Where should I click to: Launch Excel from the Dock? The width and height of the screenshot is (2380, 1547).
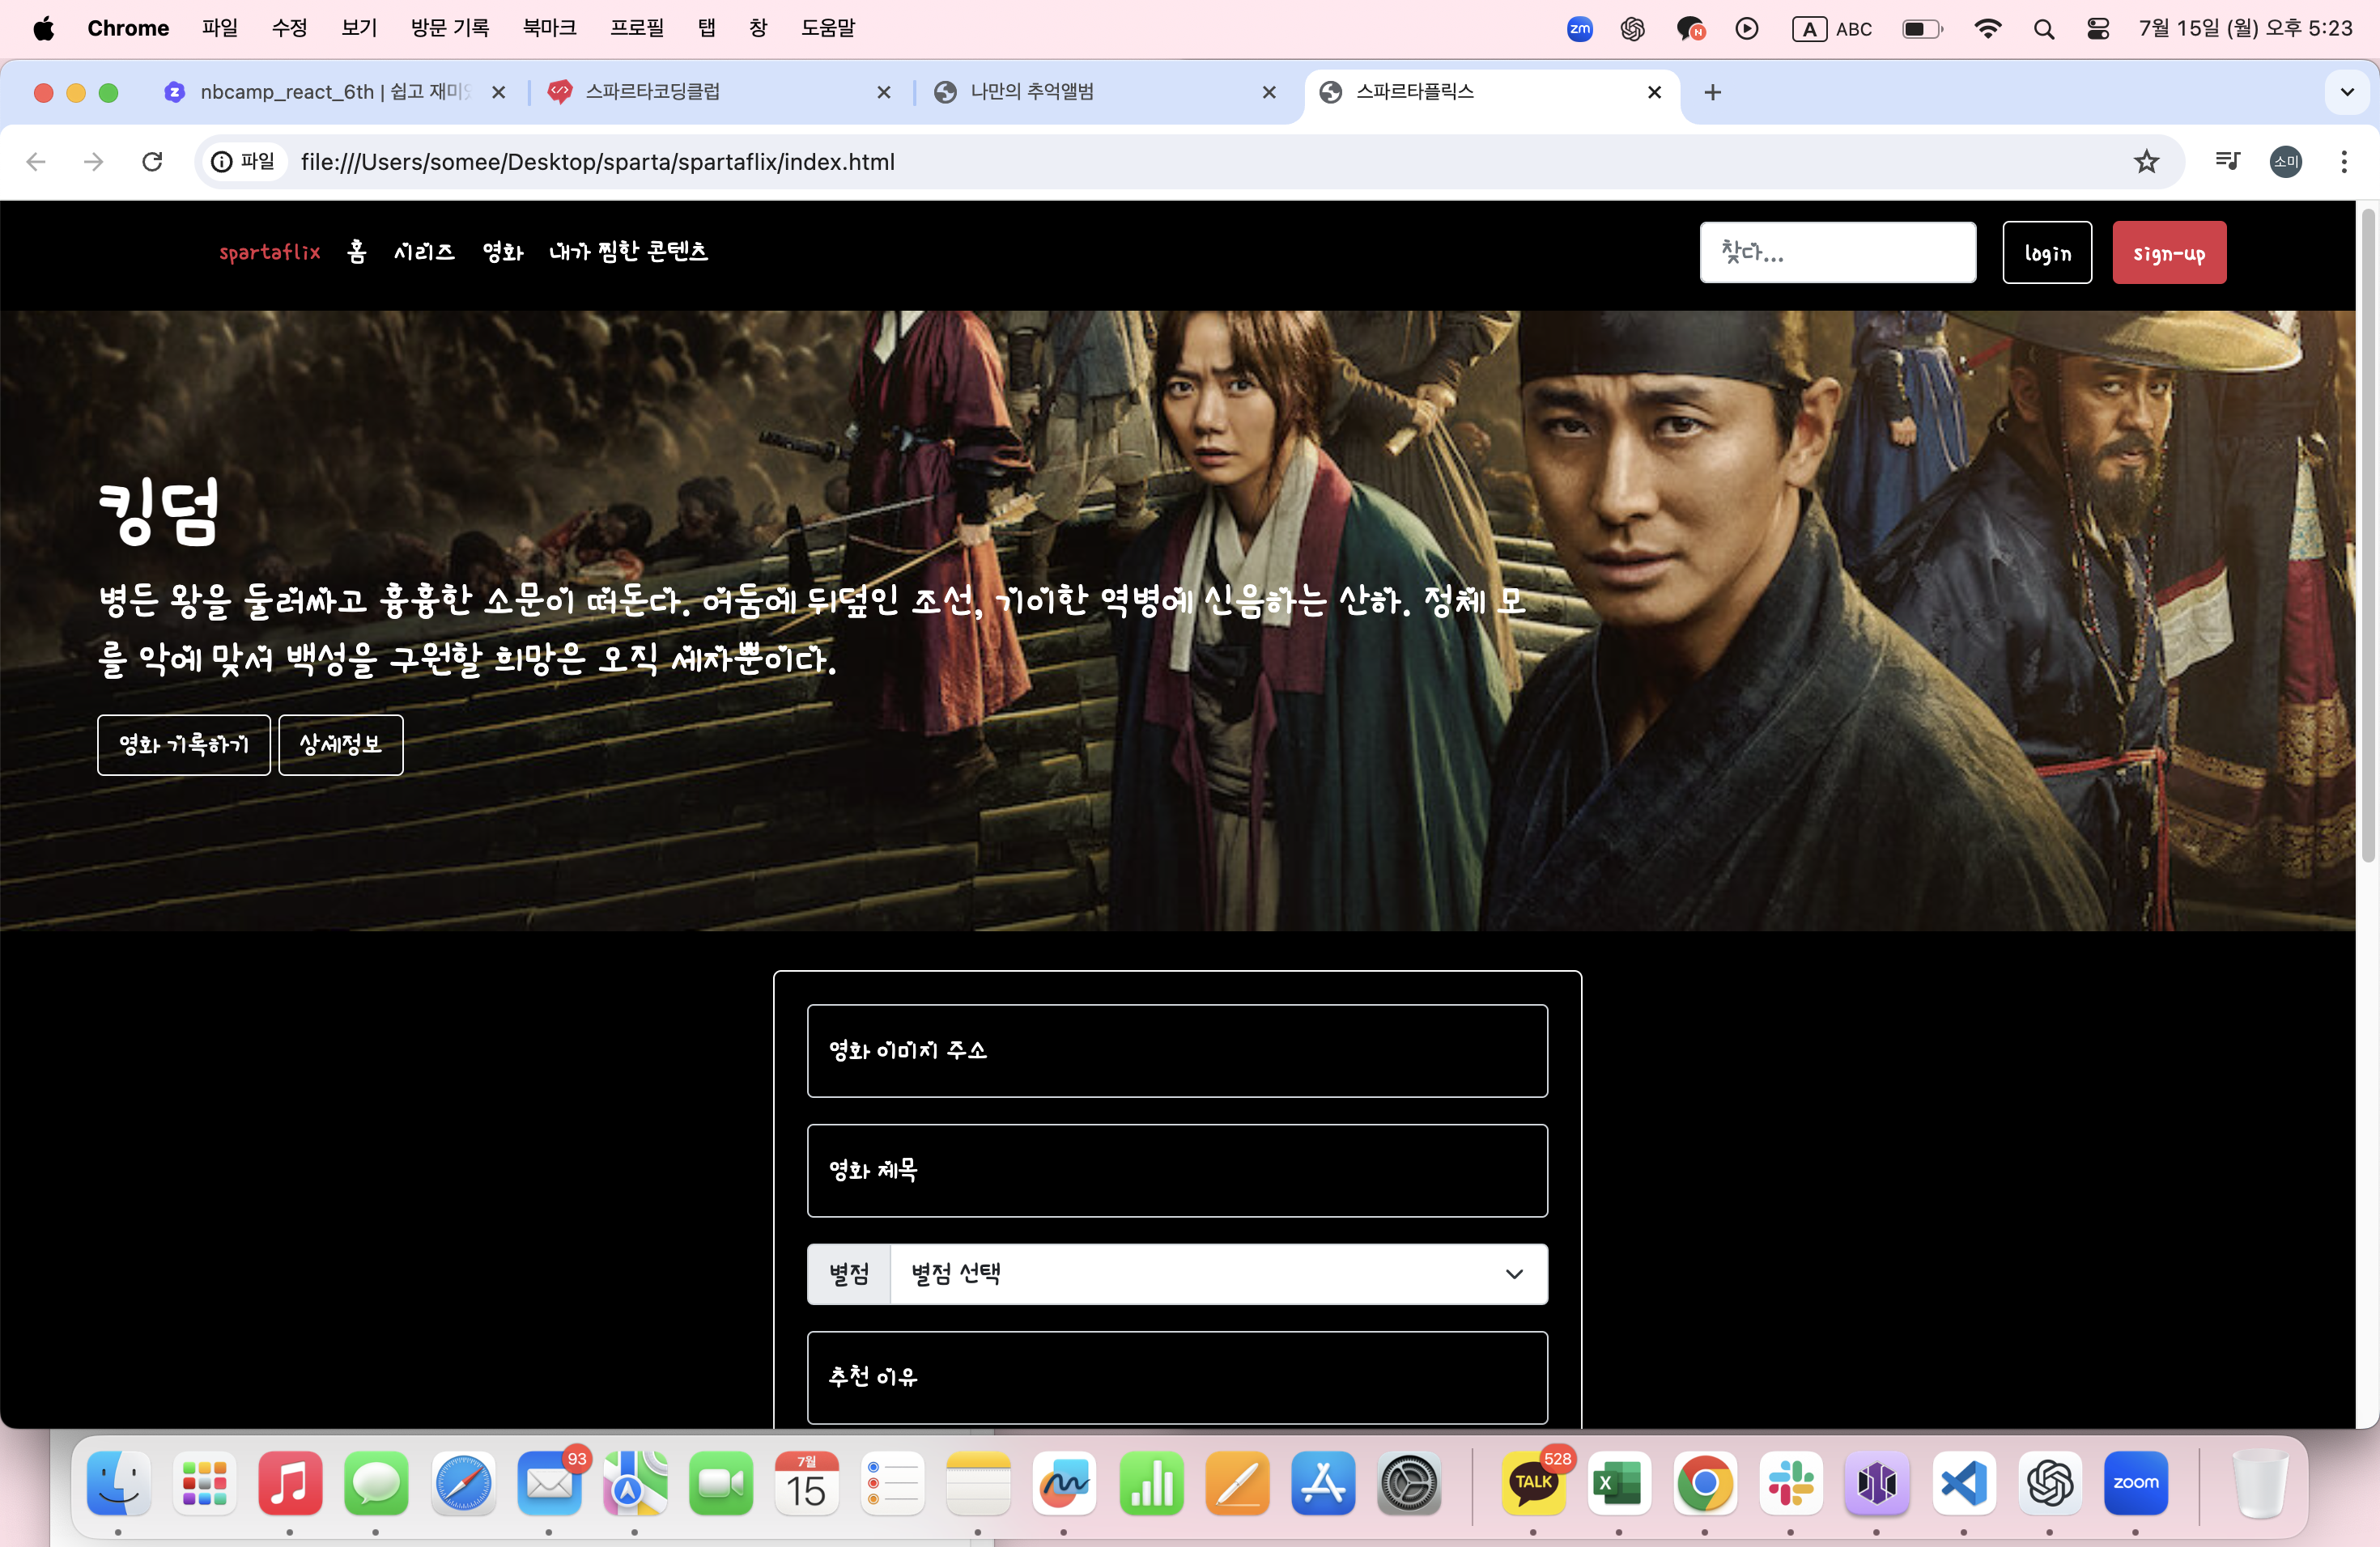tap(1619, 1483)
